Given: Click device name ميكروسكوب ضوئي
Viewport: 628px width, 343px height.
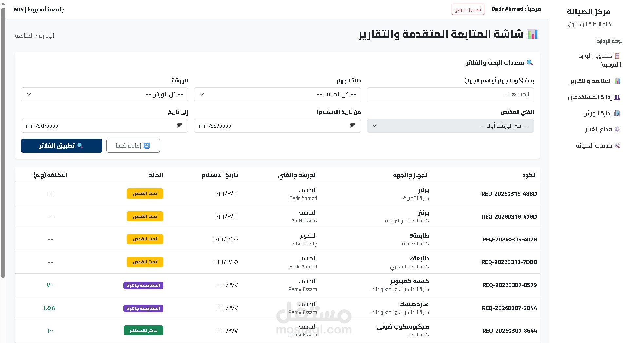Looking at the screenshot, I should [402, 327].
